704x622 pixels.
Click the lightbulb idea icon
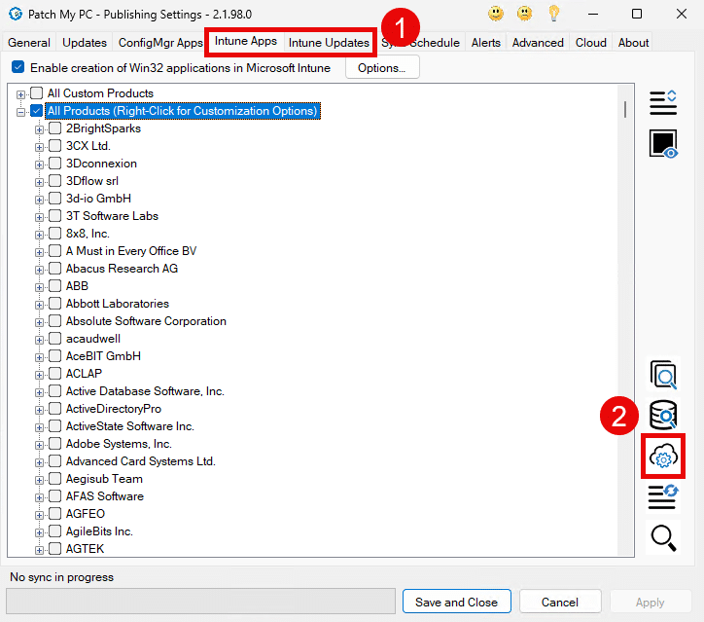point(553,14)
